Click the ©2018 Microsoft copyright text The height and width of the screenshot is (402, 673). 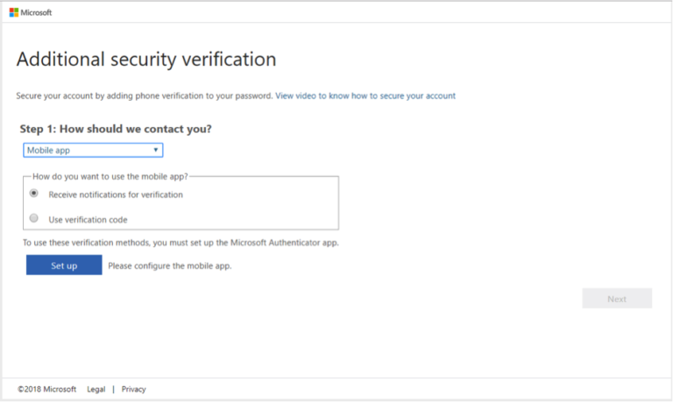46,389
